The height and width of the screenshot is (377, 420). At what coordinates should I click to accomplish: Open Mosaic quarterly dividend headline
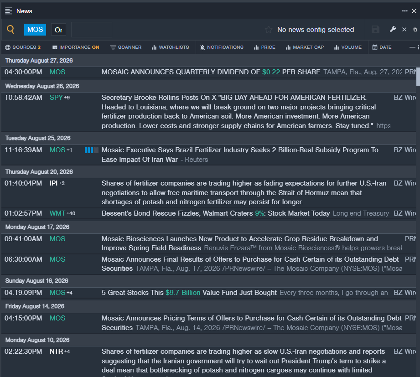point(211,72)
